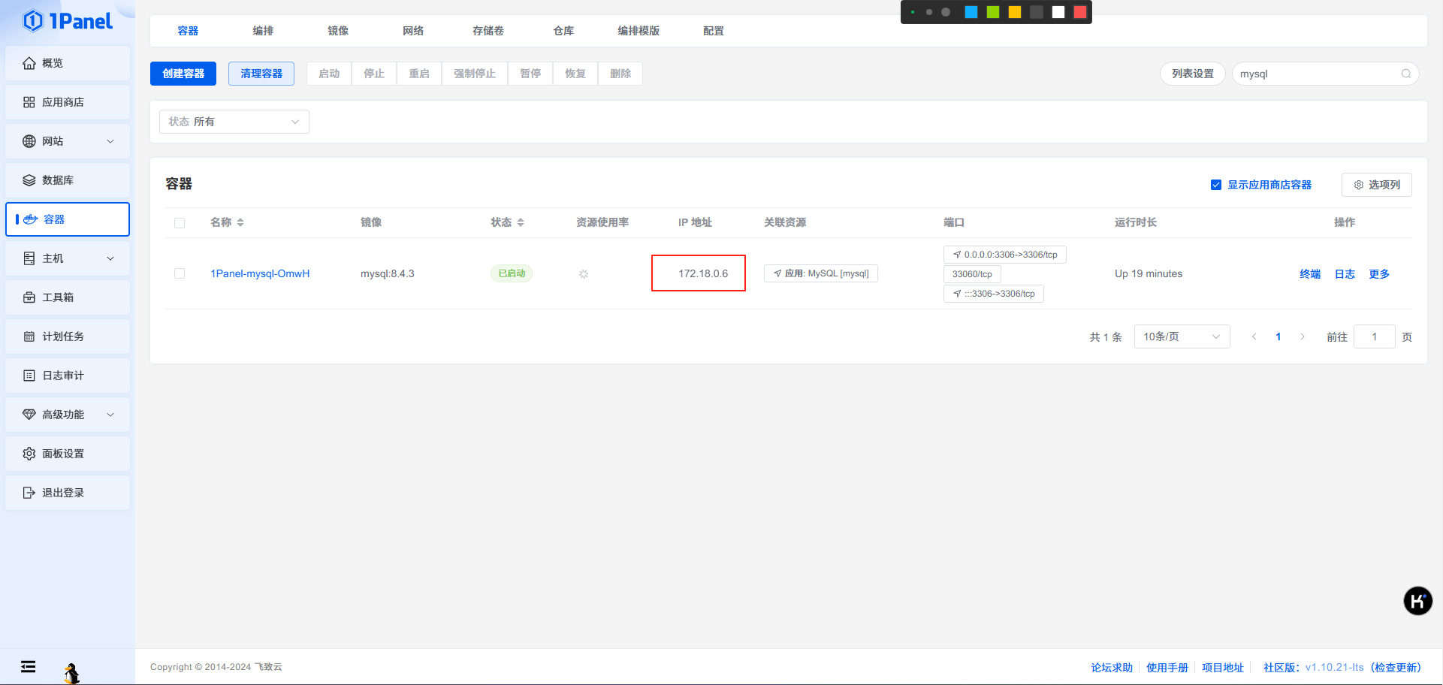Image resolution: width=1443 pixels, height=685 pixels.
Task: Open the 工具箱 toolbox from sidebar
Action: (59, 297)
